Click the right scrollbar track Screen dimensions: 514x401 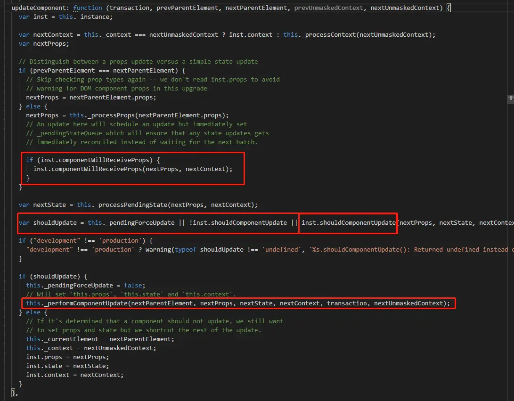pyautogui.click(x=511, y=236)
